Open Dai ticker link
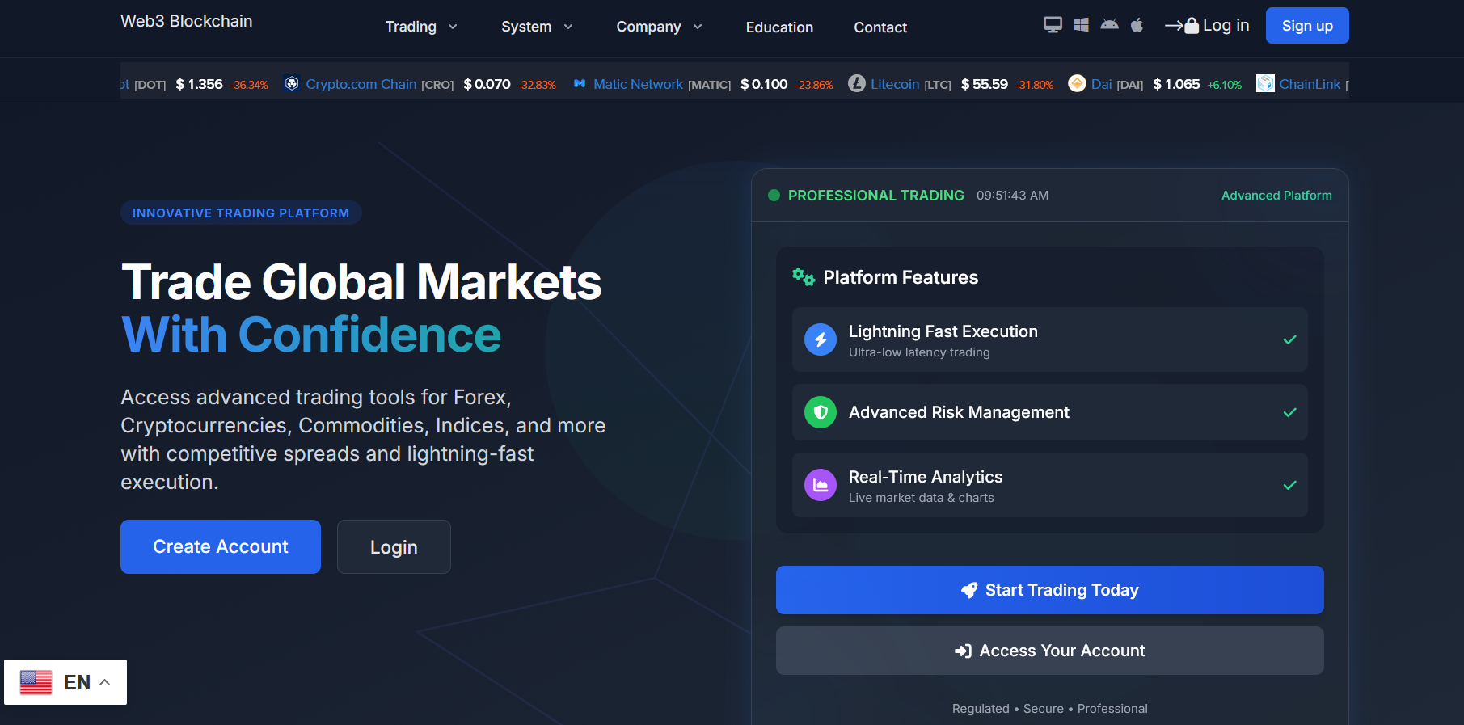This screenshot has height=725, width=1464. (1101, 84)
